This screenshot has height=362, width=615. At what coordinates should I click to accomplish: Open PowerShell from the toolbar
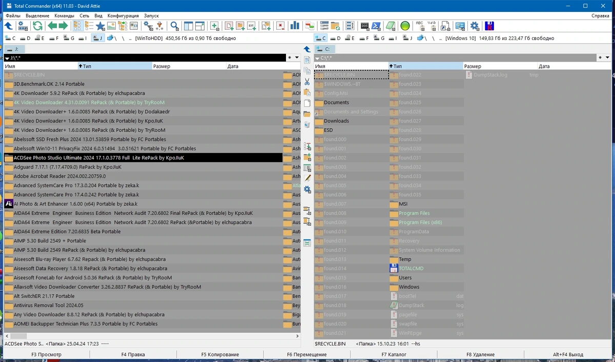tap(376, 26)
